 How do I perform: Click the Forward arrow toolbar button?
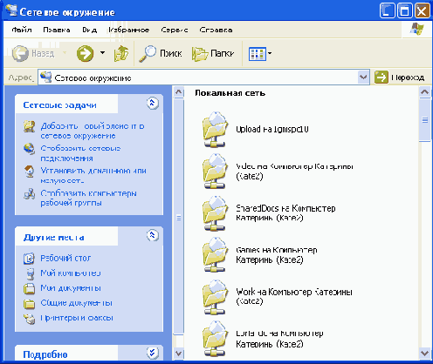(x=85, y=54)
